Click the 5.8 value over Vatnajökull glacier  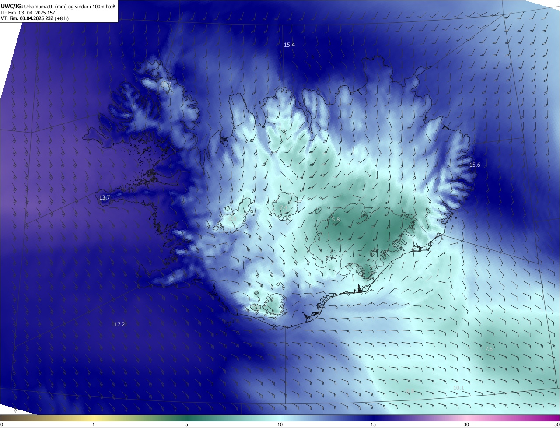tap(336, 219)
